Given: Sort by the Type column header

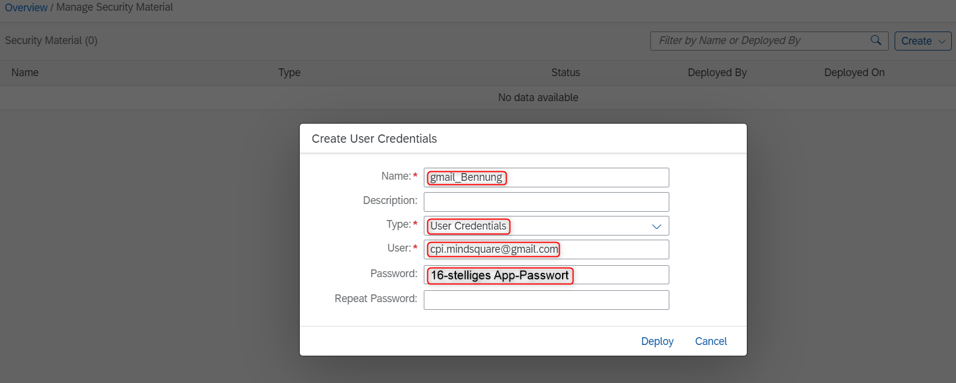Looking at the screenshot, I should (x=289, y=73).
